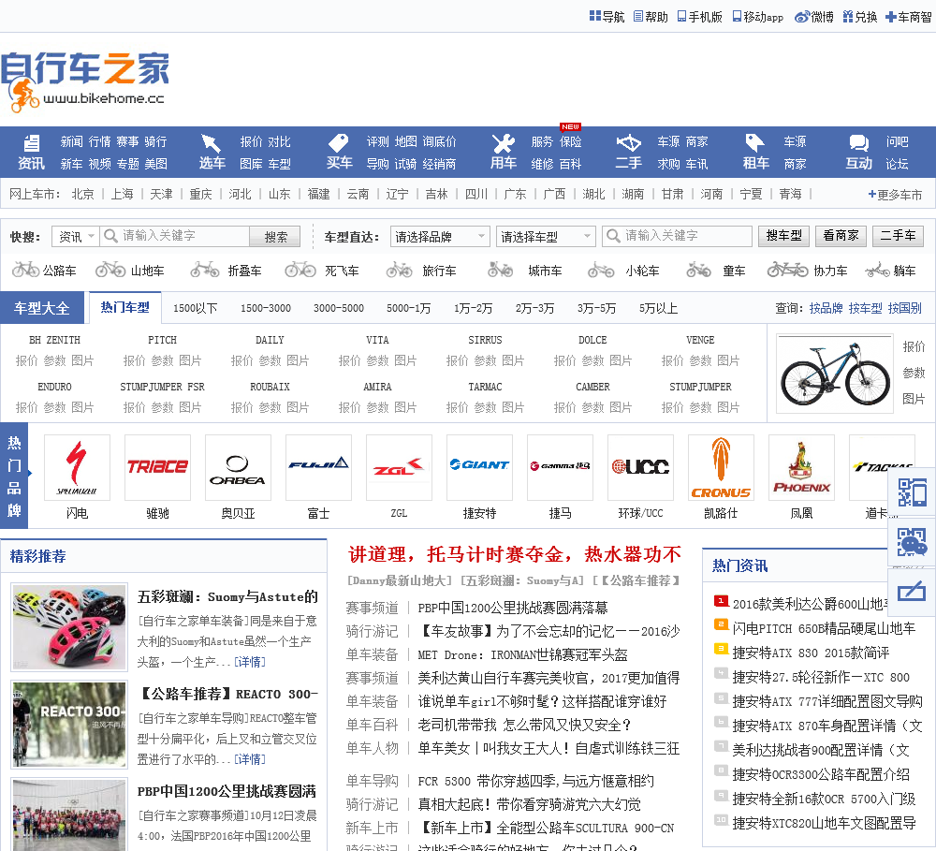The image size is (936, 851).
Task: Open the 二手 handshake icon section
Action: (x=629, y=153)
